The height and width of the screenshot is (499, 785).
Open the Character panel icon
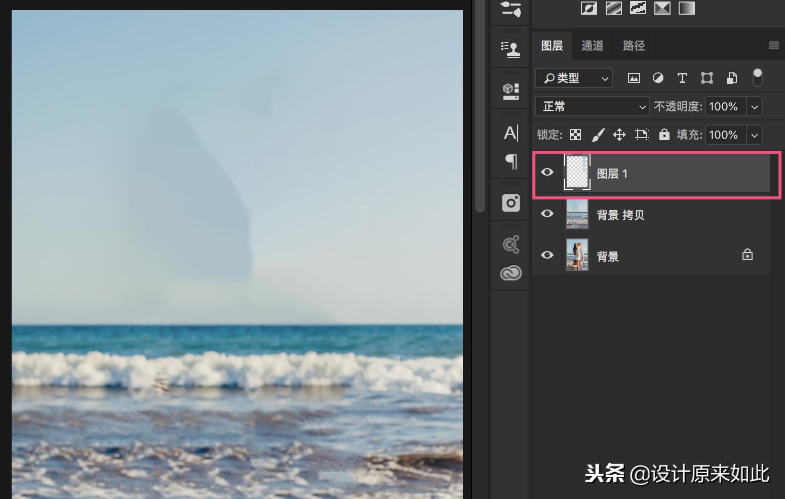(x=511, y=133)
